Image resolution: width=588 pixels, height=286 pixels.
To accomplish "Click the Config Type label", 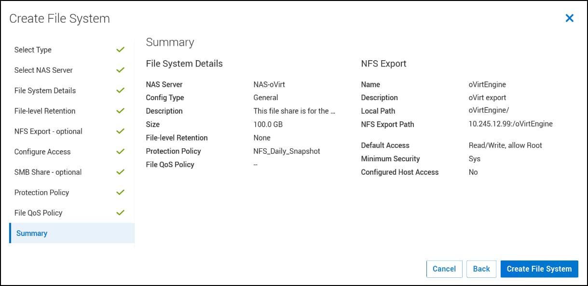I will tap(165, 97).
